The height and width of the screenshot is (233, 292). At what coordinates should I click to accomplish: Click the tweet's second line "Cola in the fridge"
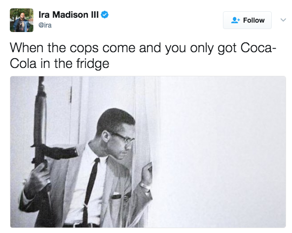(59, 64)
